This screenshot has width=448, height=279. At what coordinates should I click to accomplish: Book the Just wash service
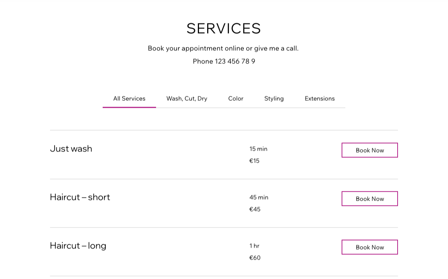pyautogui.click(x=369, y=150)
